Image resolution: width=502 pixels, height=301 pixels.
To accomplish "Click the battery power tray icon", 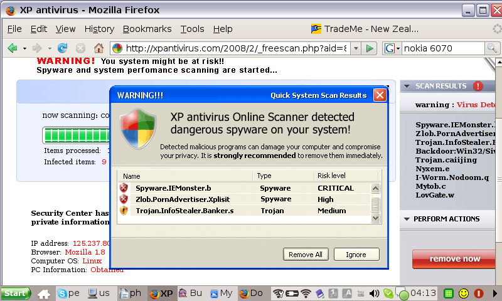I will click(292, 293).
